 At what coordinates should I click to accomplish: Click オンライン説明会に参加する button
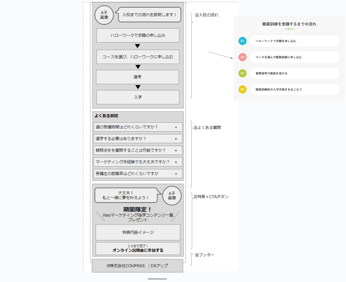[x=138, y=248]
